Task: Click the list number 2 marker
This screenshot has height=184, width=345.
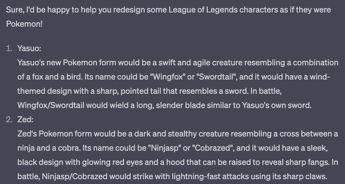Action: tap(9, 119)
